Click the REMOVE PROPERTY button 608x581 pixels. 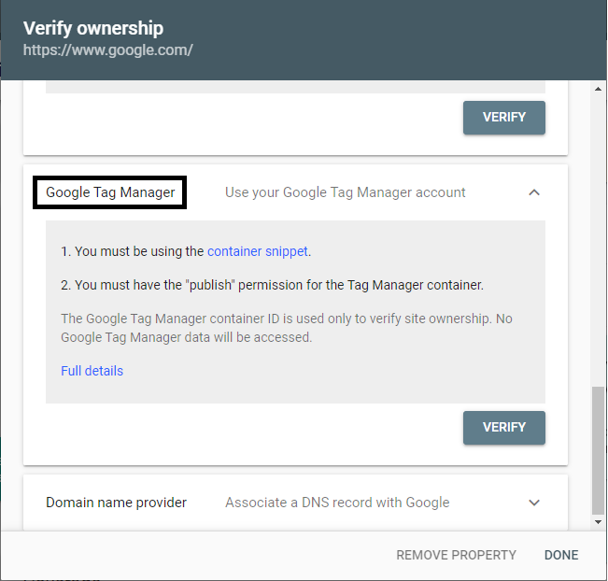click(456, 555)
